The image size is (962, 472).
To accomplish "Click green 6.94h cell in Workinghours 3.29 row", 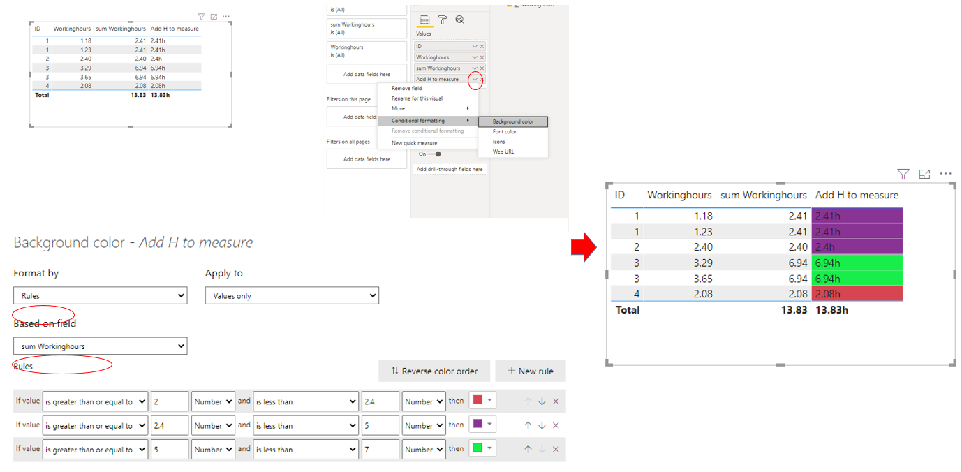I will (x=857, y=263).
